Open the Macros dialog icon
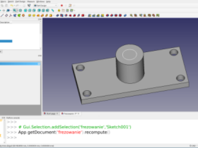This screenshot has height=148, width=198. 70,6
